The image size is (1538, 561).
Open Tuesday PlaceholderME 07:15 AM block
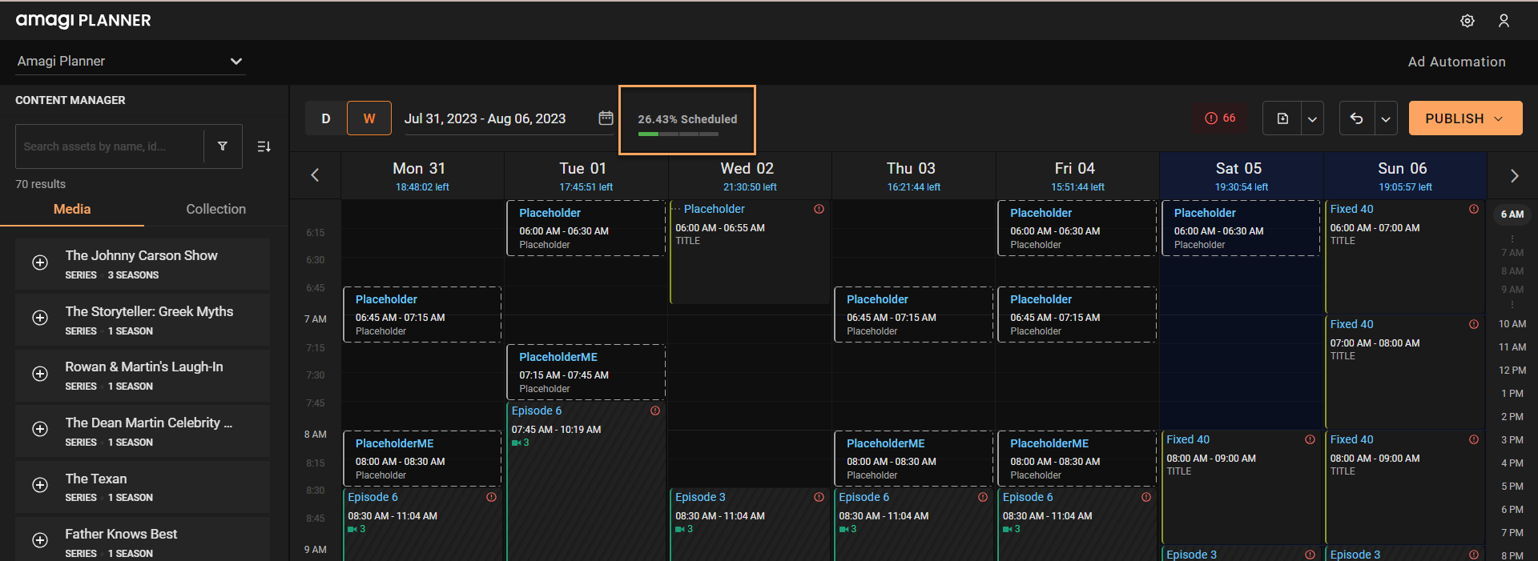pos(586,372)
